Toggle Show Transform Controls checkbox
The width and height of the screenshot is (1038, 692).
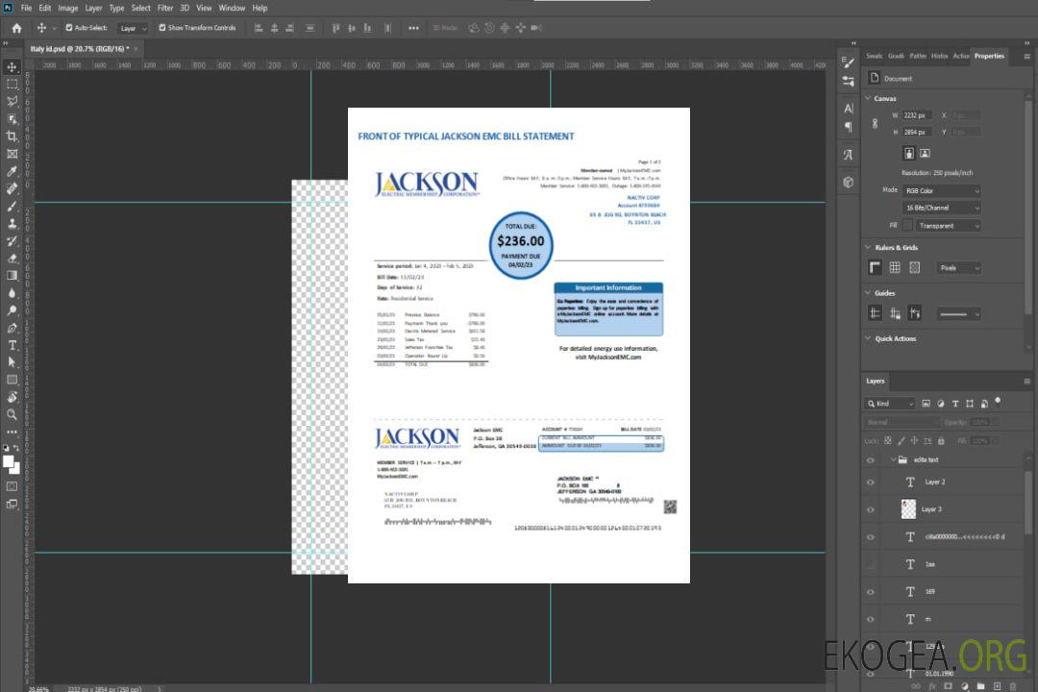(x=162, y=28)
